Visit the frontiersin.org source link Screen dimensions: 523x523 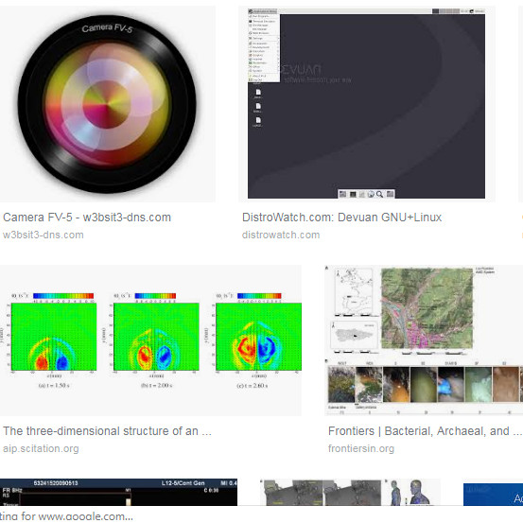pos(361,448)
